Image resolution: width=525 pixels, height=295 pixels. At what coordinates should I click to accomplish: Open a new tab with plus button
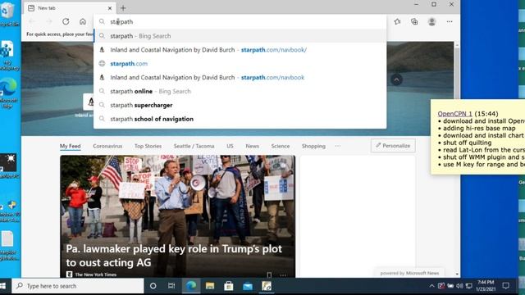(x=123, y=7)
